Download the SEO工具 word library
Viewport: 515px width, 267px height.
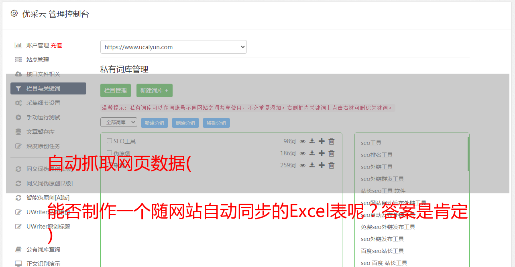click(x=312, y=141)
